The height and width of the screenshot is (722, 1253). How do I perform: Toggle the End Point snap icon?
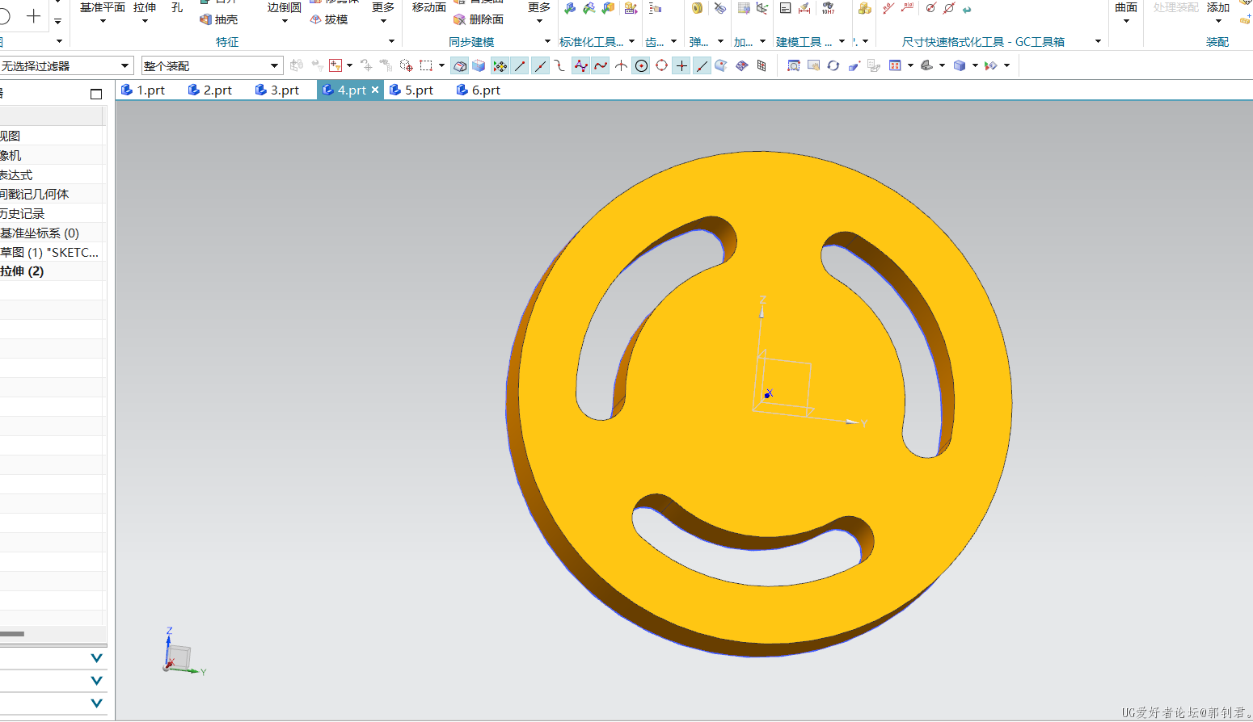pos(521,65)
